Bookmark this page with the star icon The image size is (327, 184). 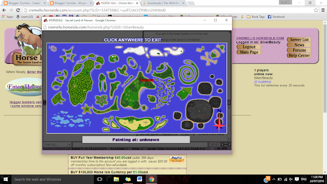[316, 10]
